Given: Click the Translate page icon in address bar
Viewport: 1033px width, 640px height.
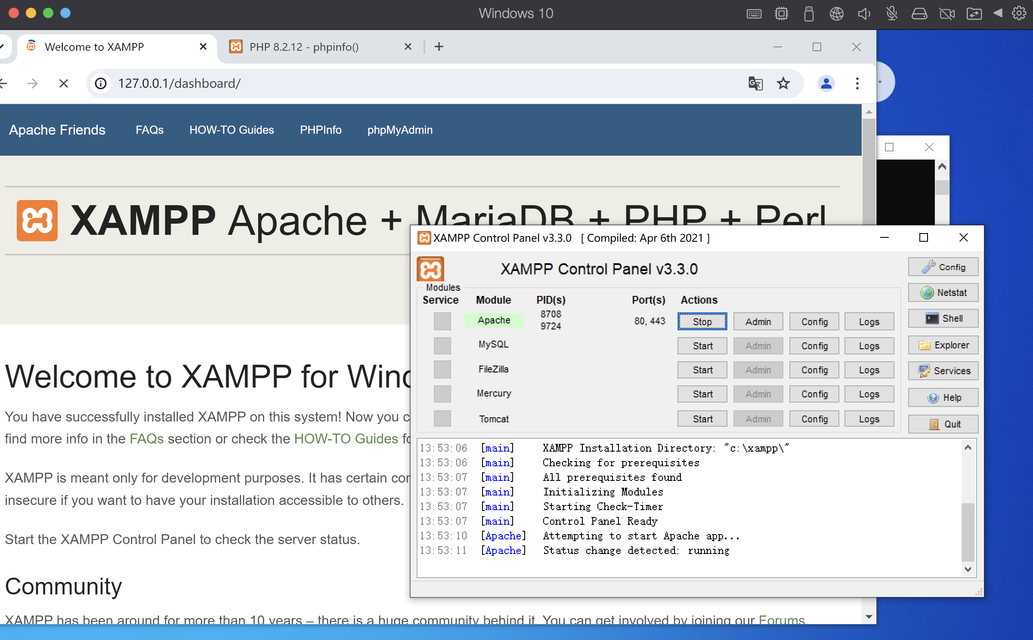Looking at the screenshot, I should tap(755, 83).
